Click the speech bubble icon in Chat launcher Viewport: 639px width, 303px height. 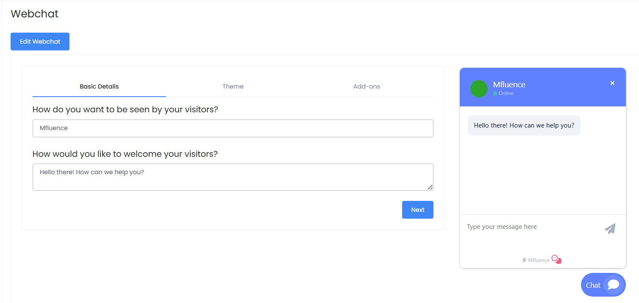613,285
